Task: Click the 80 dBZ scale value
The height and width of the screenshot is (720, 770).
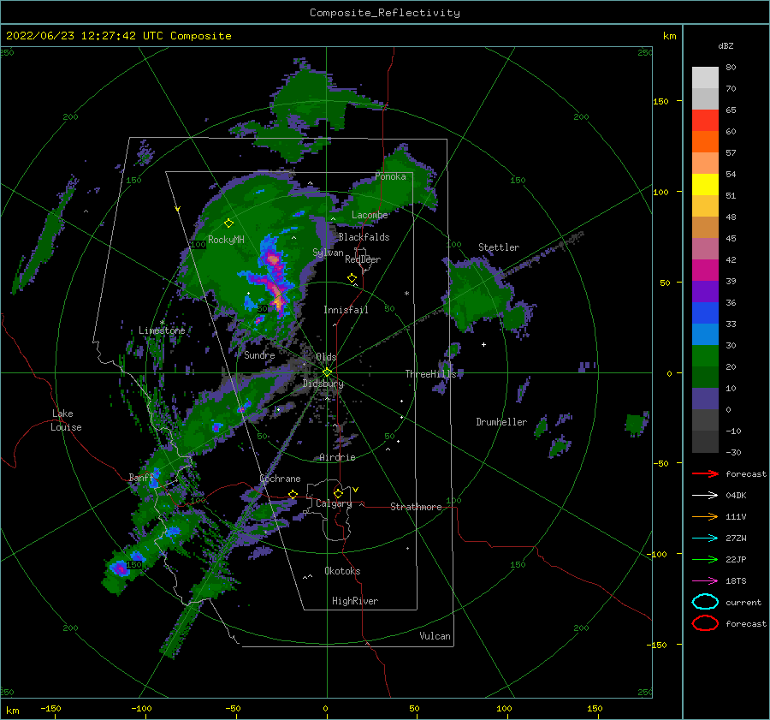Action: [731, 67]
